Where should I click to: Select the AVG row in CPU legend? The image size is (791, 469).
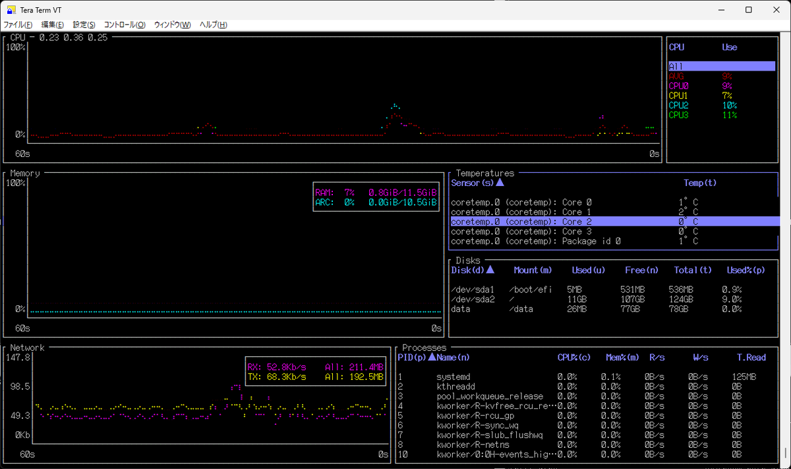(722, 76)
